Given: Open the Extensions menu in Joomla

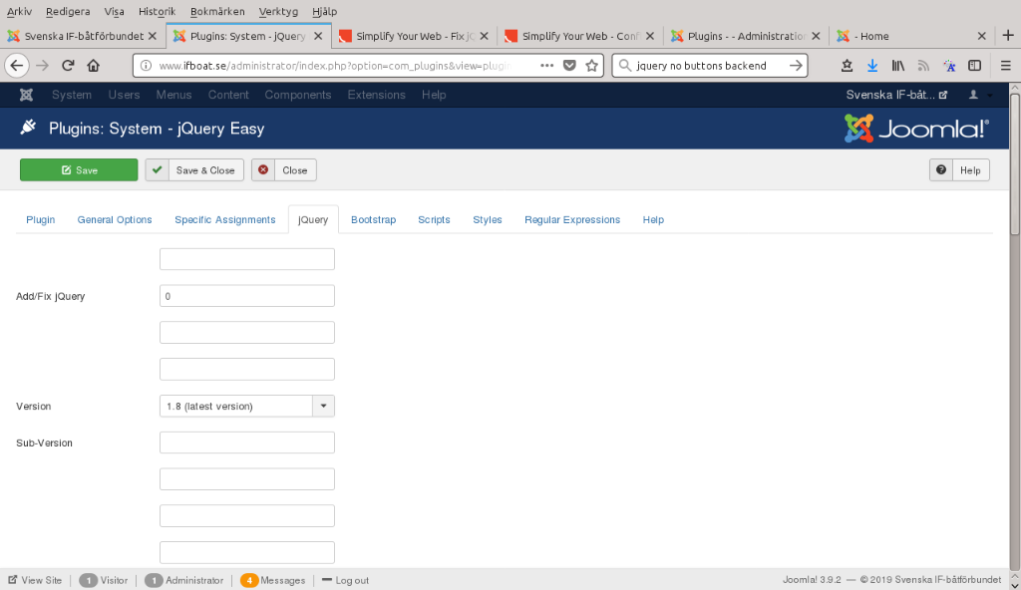Looking at the screenshot, I should (376, 95).
